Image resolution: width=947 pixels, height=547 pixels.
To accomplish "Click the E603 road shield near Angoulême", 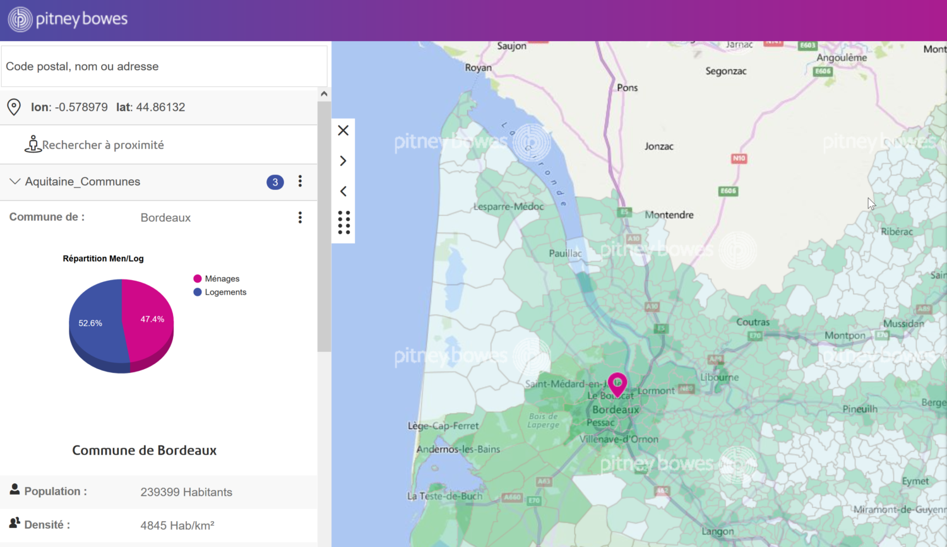I will click(x=808, y=45).
